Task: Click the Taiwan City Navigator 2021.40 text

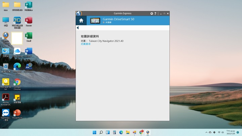Action: (106, 41)
